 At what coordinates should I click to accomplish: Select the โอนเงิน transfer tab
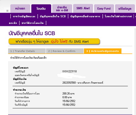pos(41,9)
